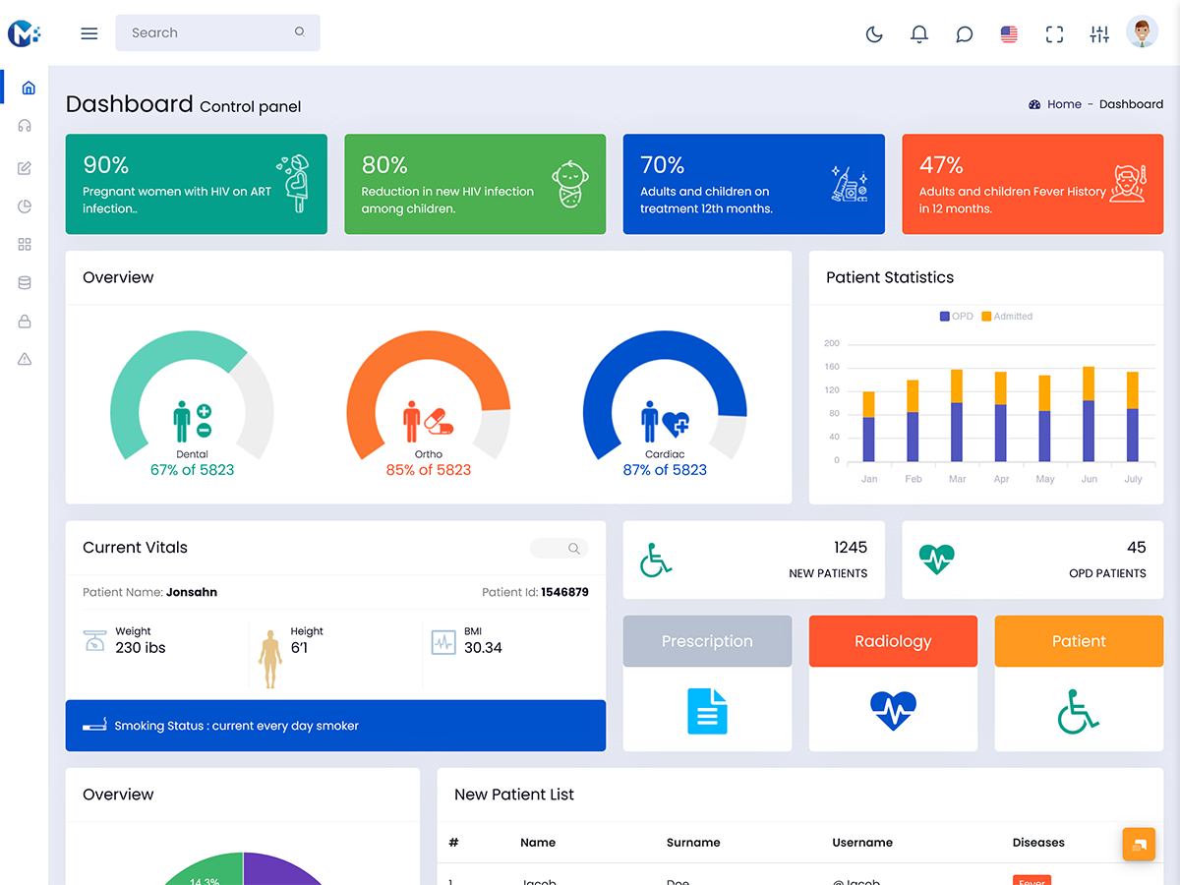1180x885 pixels.
Task: Open the lock icon in sidebar
Action: point(25,322)
